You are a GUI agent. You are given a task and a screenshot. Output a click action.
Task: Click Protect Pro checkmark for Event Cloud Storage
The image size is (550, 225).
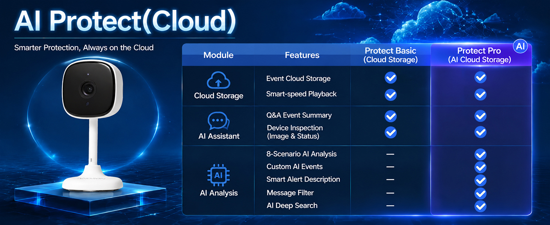[x=480, y=78]
